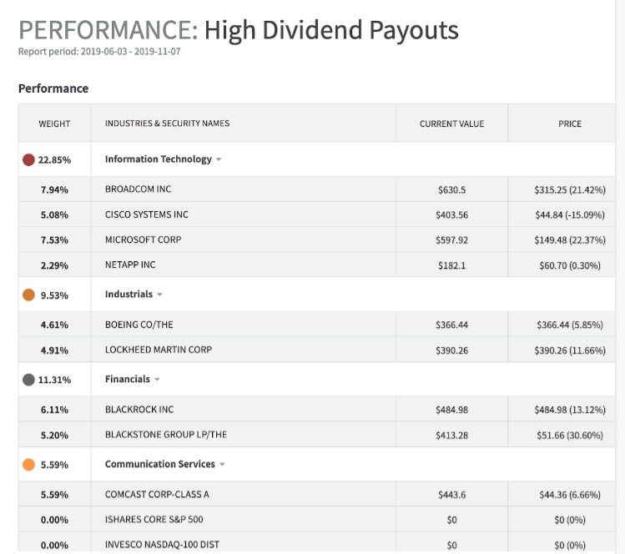Screen dimensions: 625x554
Task: Click the BOEING CO/THE security name
Action: 139,325
